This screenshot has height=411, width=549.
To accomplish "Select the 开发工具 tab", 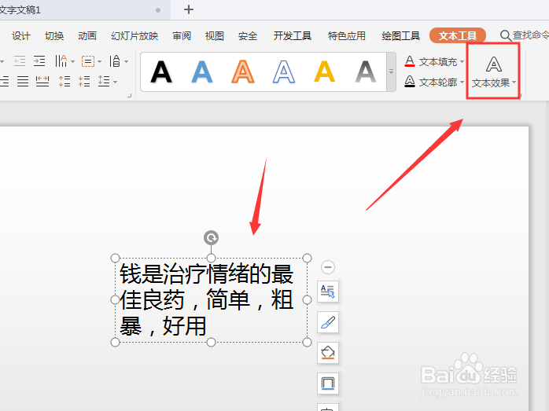I will coord(293,35).
